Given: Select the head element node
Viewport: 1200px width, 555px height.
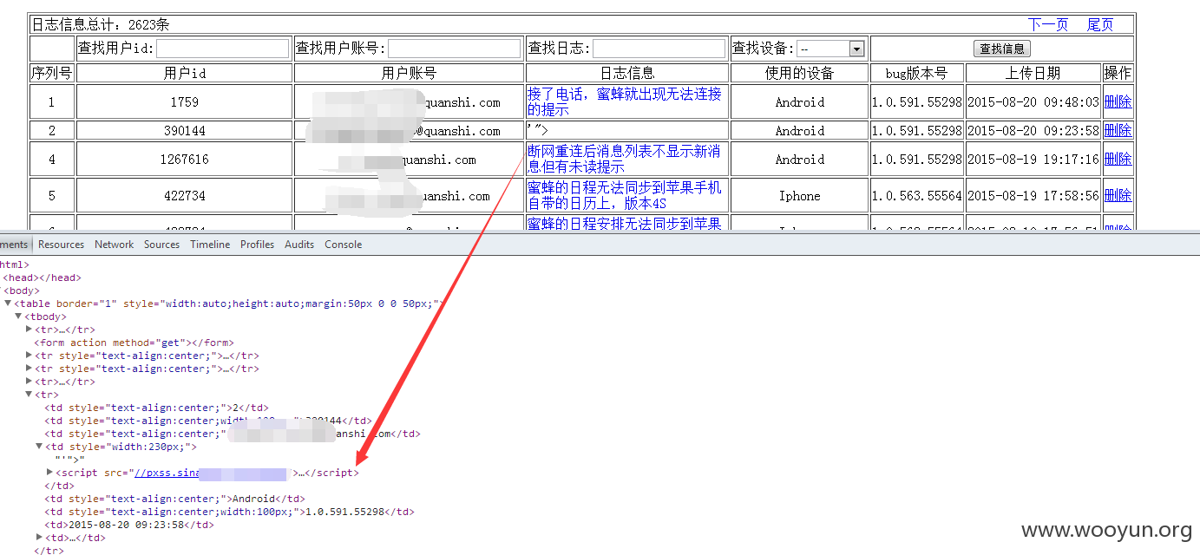Looking at the screenshot, I should click(x=43, y=277).
